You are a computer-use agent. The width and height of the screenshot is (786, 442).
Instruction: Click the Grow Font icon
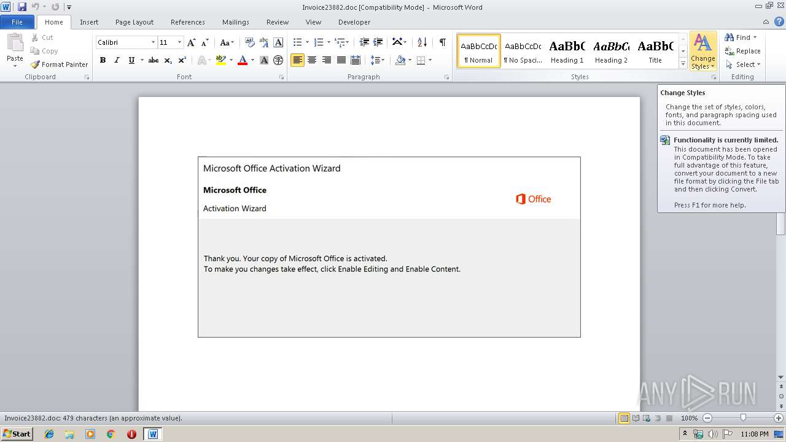coord(192,42)
